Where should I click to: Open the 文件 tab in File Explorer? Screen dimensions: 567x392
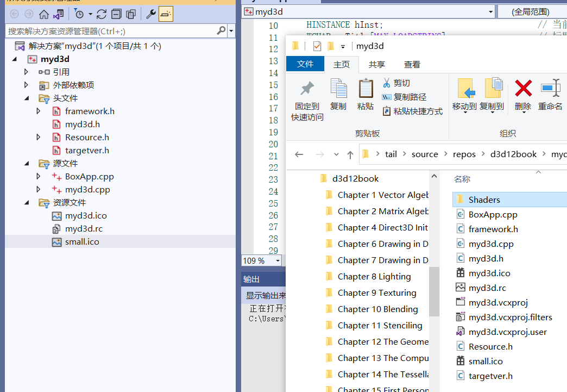point(305,64)
